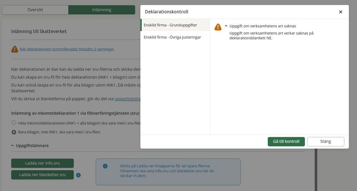Open the rapportcentralen link
This screenshot has width=357, height=191.
(127, 99)
